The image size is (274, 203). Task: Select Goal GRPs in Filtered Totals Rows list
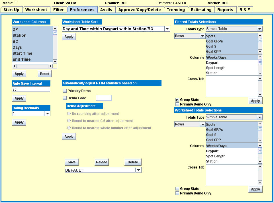tap(232, 41)
